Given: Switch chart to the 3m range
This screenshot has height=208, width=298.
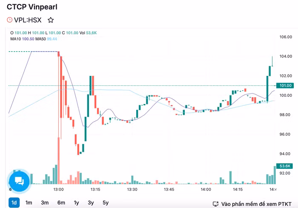Looking at the screenshot, I should [44, 203].
